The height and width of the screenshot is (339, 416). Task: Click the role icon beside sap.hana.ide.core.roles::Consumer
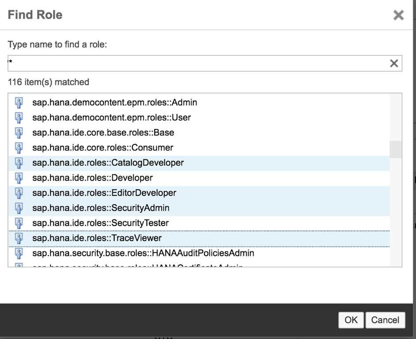(19, 147)
